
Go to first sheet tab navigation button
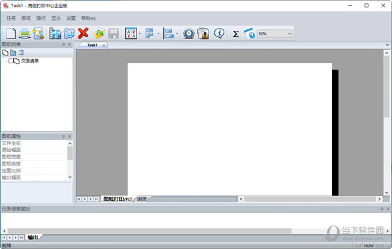click(79, 199)
